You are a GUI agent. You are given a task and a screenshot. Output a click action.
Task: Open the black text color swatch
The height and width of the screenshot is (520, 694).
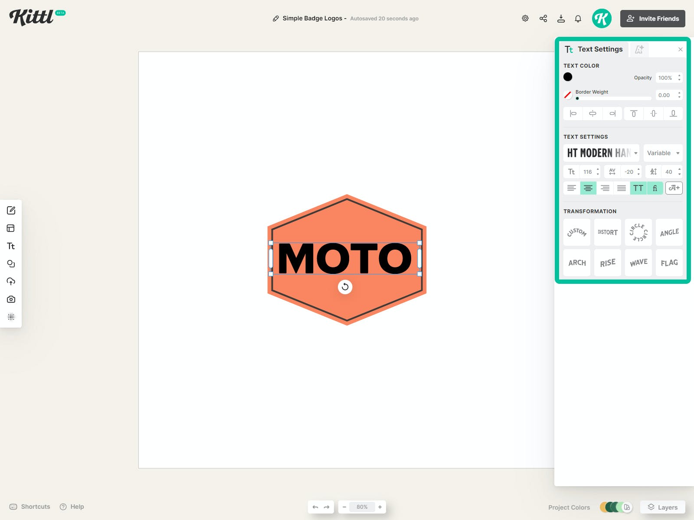568,77
